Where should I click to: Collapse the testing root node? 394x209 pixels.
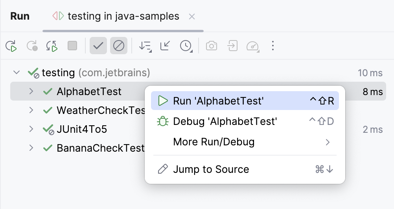tap(17, 73)
